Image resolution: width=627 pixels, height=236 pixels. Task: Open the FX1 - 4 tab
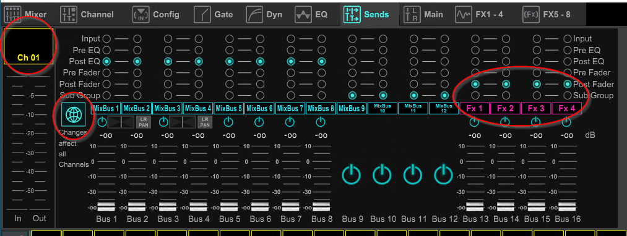480,15
